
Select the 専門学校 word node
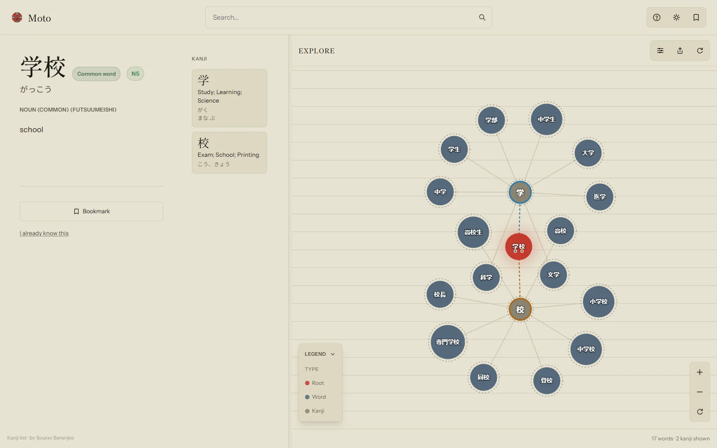tap(448, 342)
